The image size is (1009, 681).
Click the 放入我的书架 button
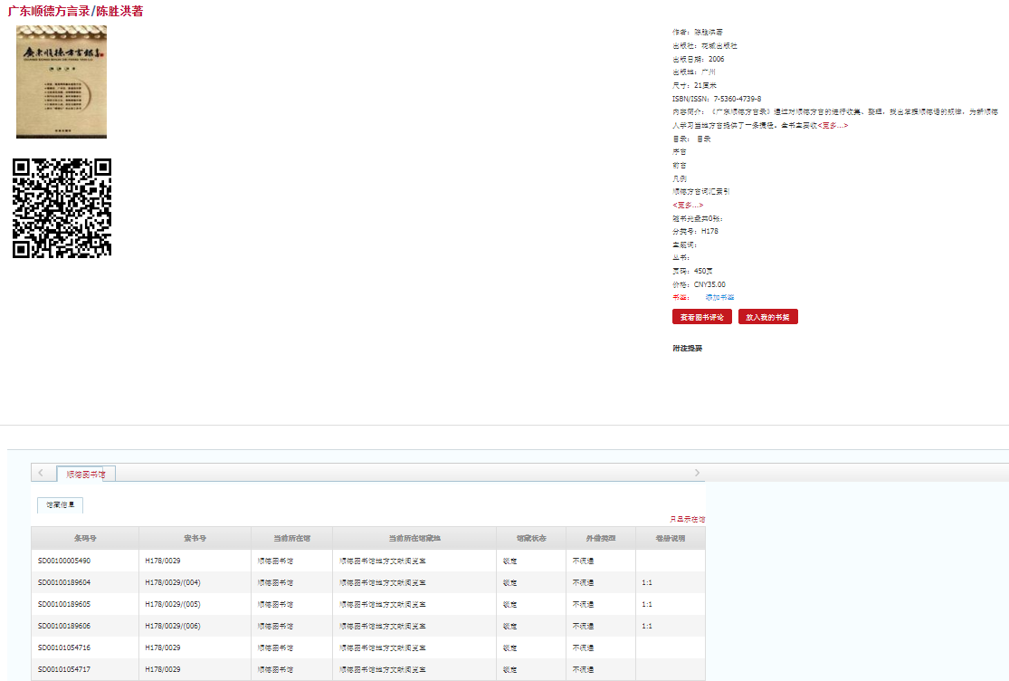coord(767,317)
